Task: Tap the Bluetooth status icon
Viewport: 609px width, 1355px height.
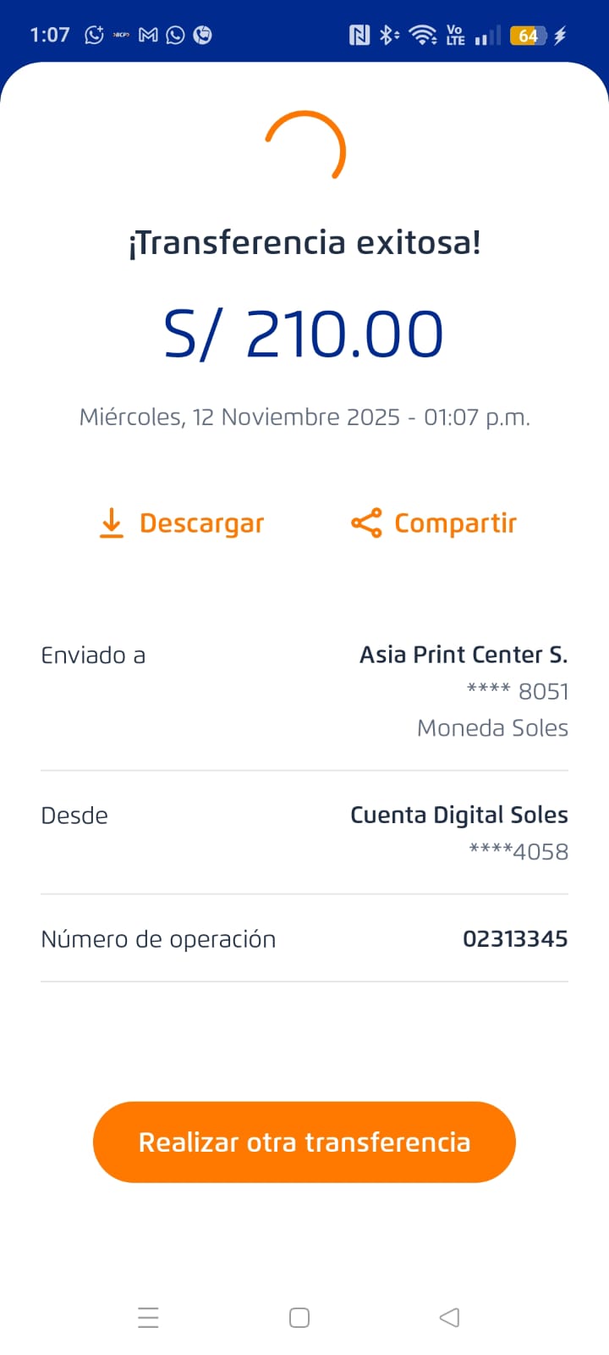Action: [x=388, y=35]
